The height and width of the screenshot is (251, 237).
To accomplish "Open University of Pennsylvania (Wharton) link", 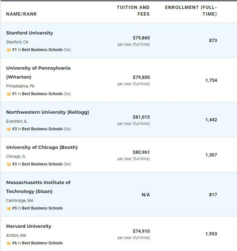I will (38, 73).
